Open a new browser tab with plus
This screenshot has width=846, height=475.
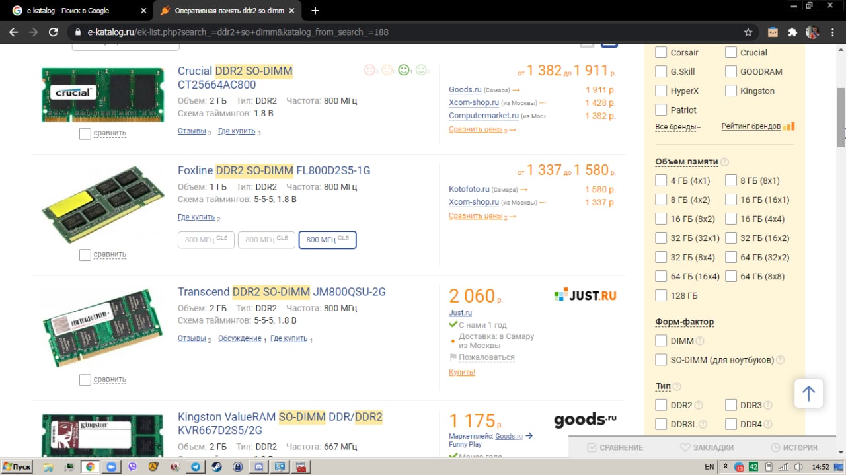click(x=315, y=11)
